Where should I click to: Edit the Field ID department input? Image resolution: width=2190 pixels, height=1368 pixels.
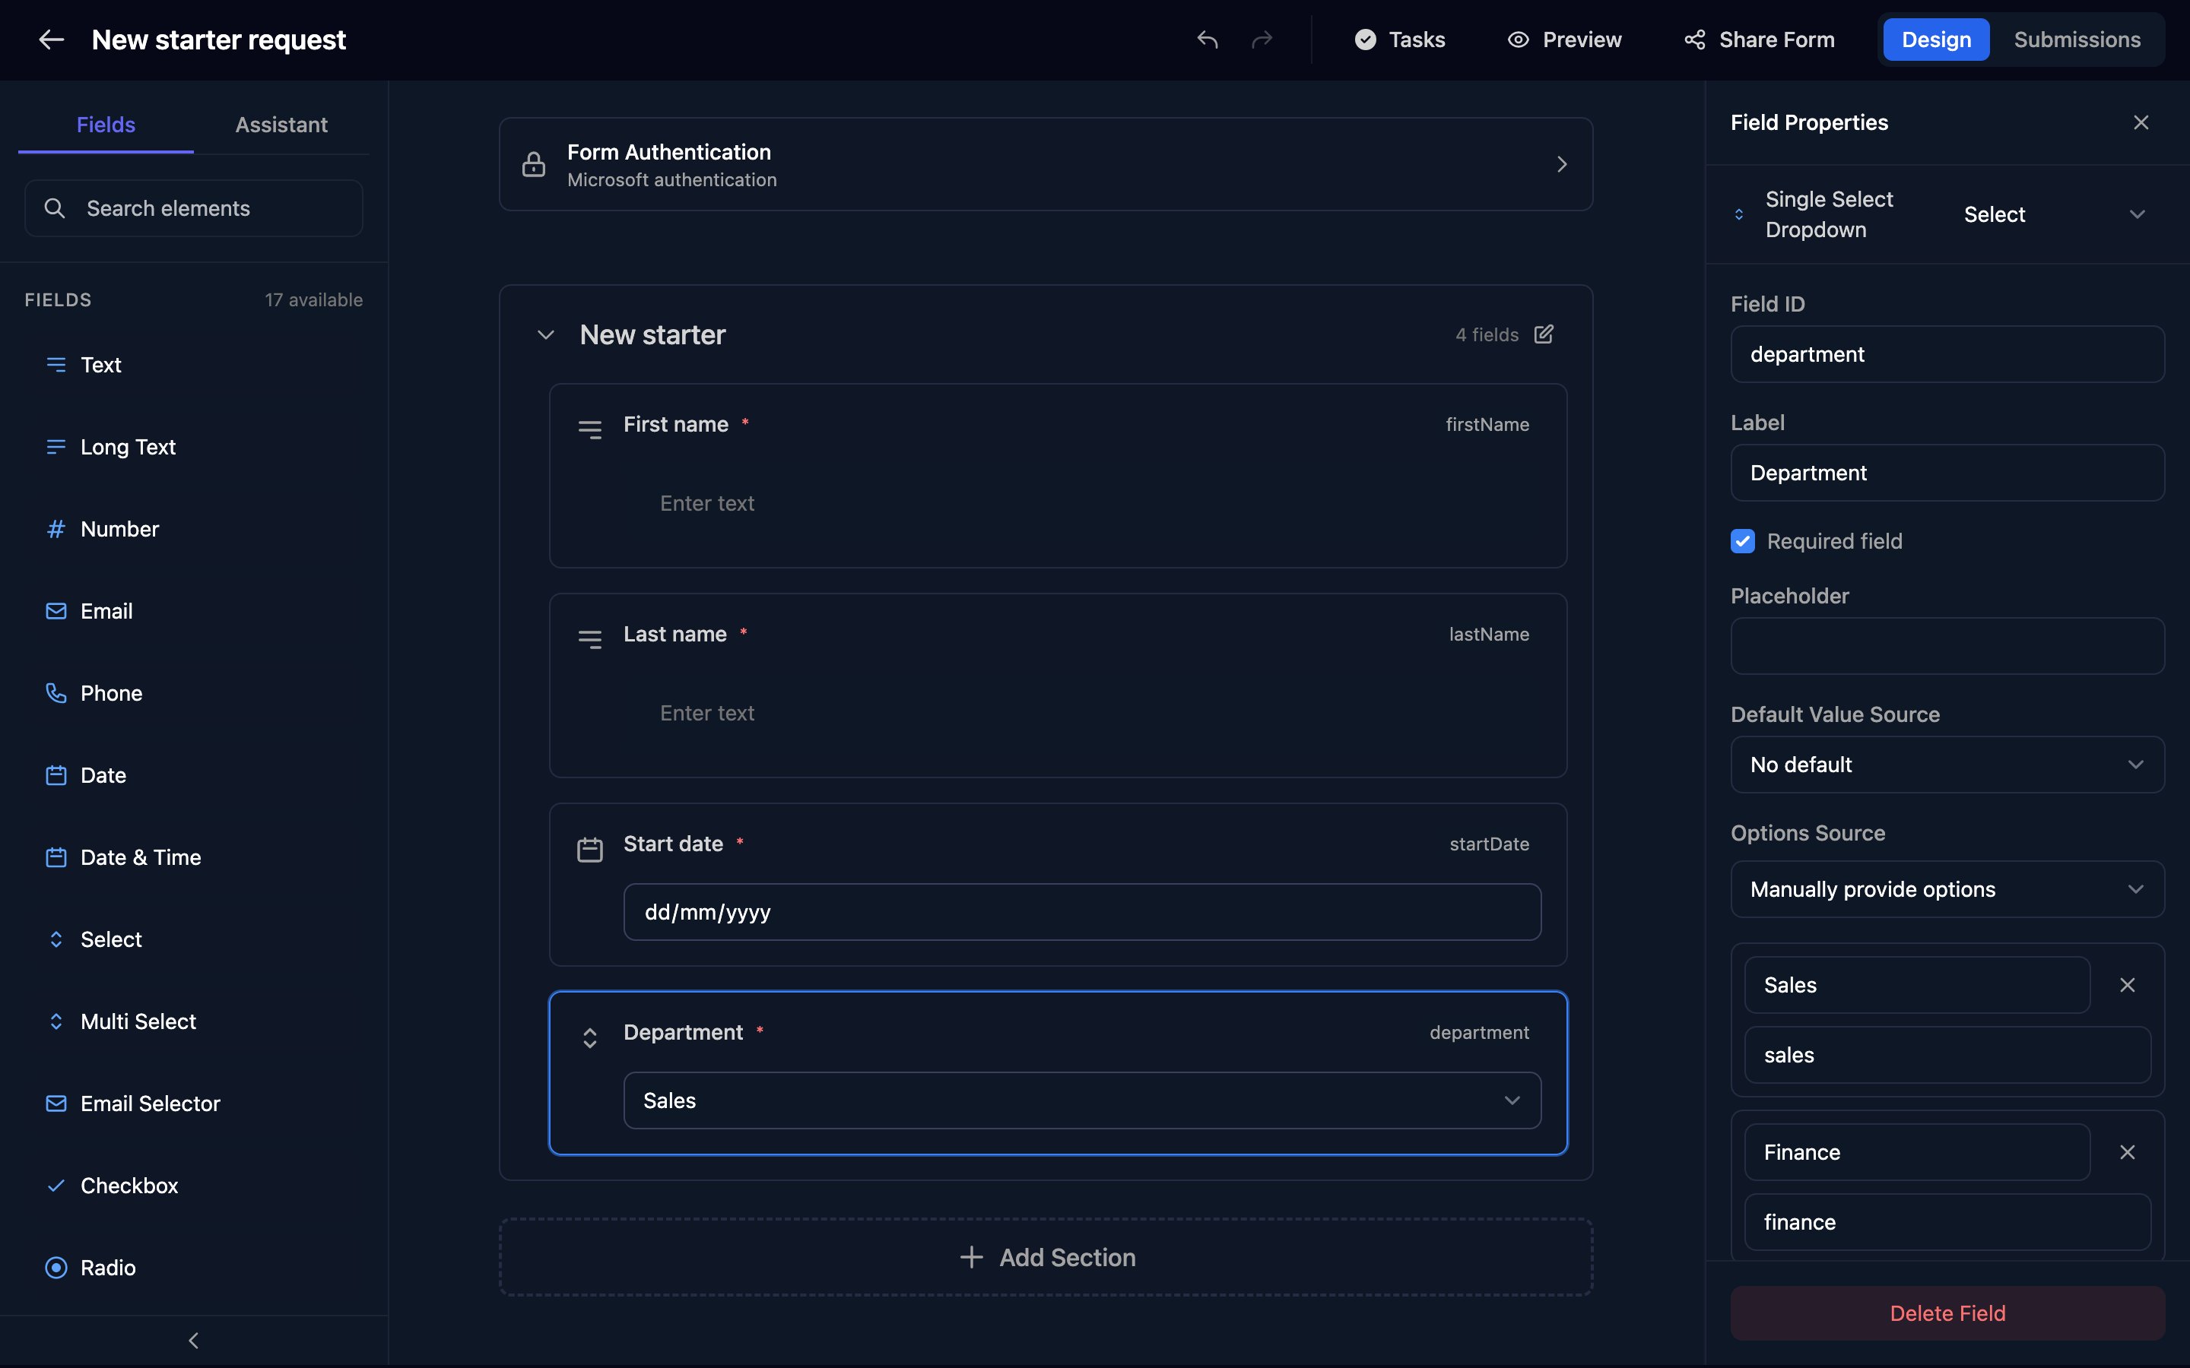(1947, 353)
